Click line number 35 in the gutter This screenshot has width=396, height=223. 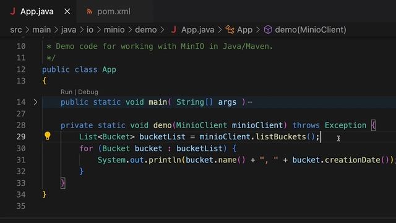click(21, 206)
